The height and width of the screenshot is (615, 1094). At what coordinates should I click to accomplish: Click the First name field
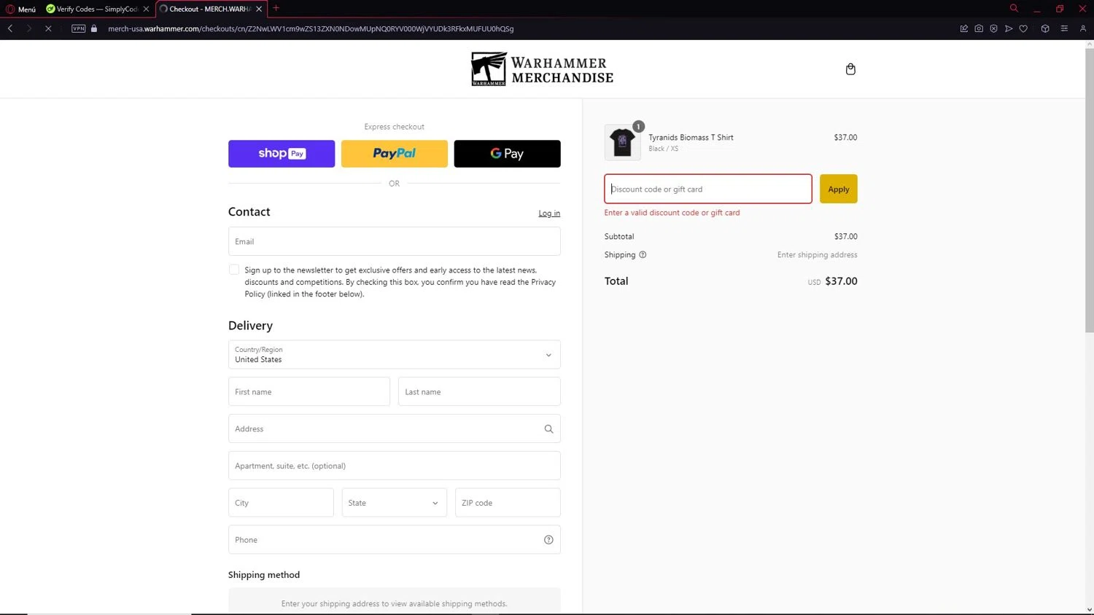point(309,392)
